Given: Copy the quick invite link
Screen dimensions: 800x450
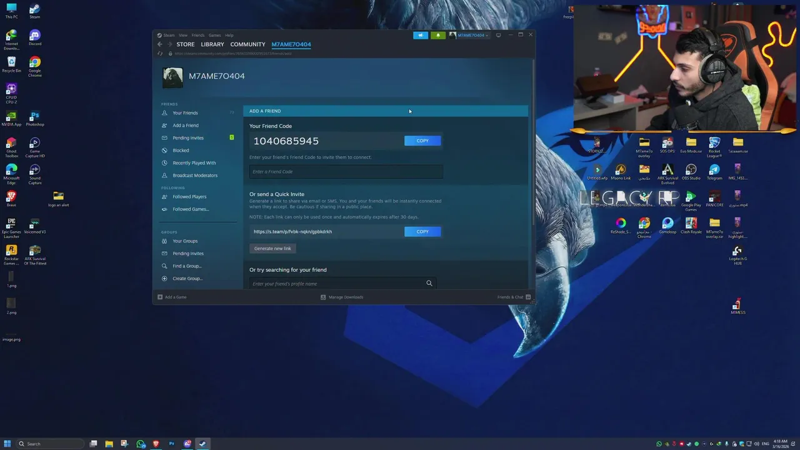Looking at the screenshot, I should 422,231.
